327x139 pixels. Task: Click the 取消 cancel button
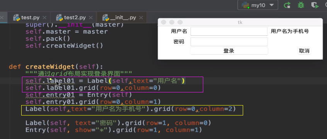[304, 51]
